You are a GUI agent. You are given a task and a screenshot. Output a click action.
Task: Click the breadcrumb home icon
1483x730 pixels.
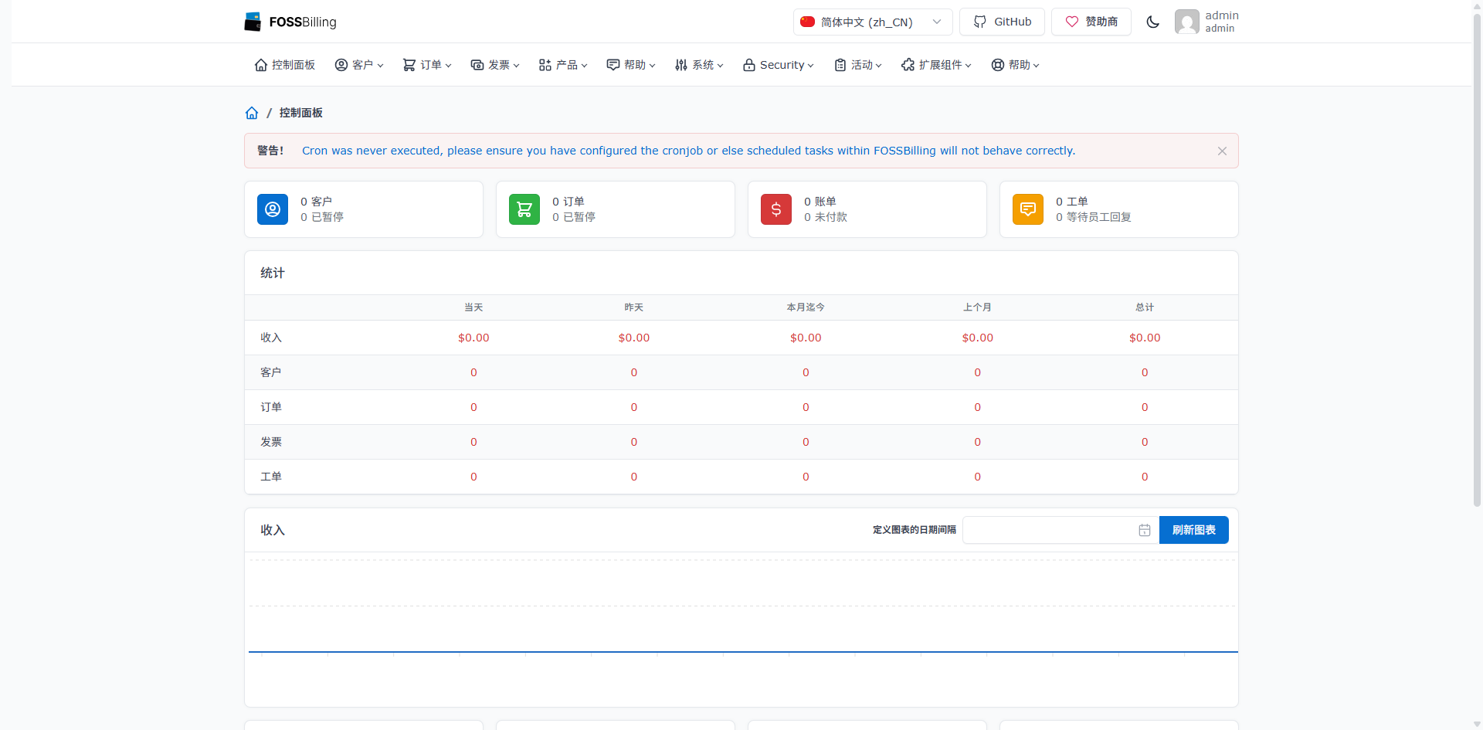pyautogui.click(x=252, y=113)
